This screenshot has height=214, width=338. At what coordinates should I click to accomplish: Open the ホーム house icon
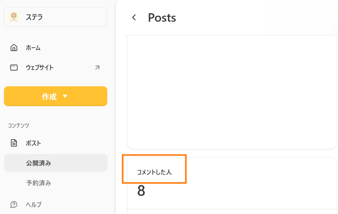14,47
